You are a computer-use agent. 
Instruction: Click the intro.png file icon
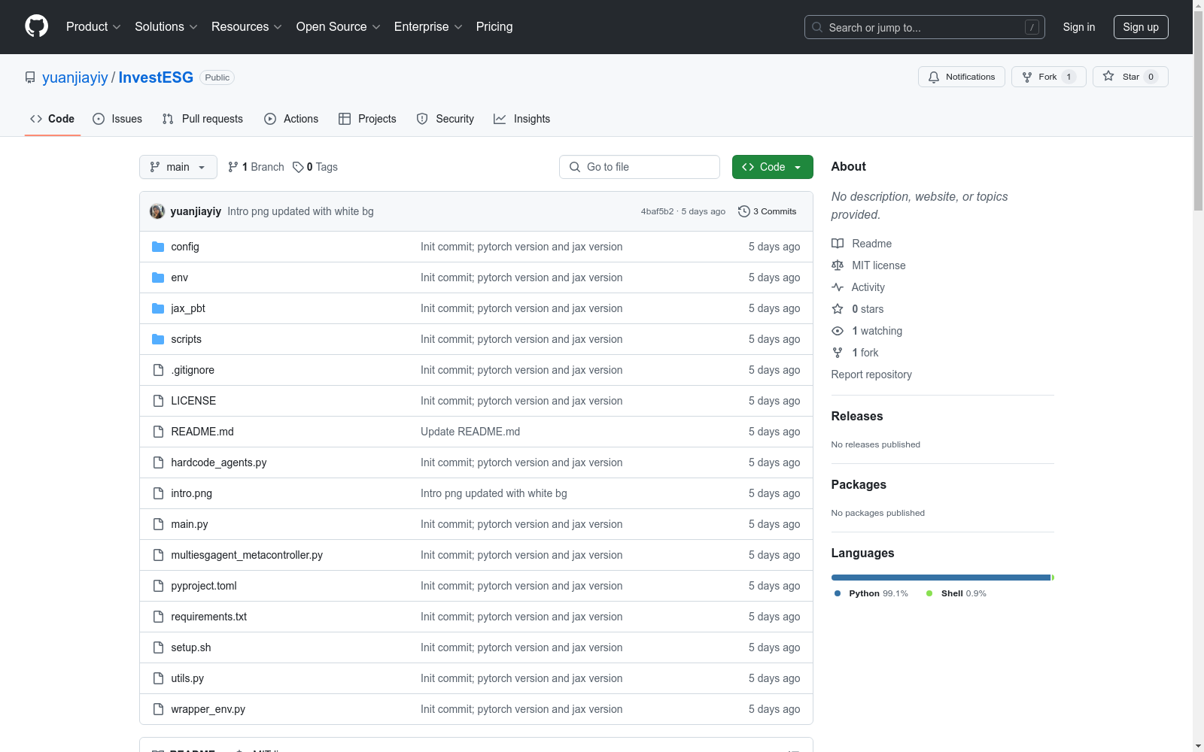pos(158,493)
